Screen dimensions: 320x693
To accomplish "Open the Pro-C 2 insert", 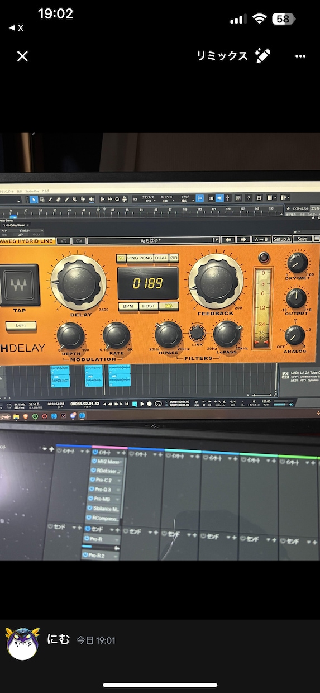I will pos(104,480).
